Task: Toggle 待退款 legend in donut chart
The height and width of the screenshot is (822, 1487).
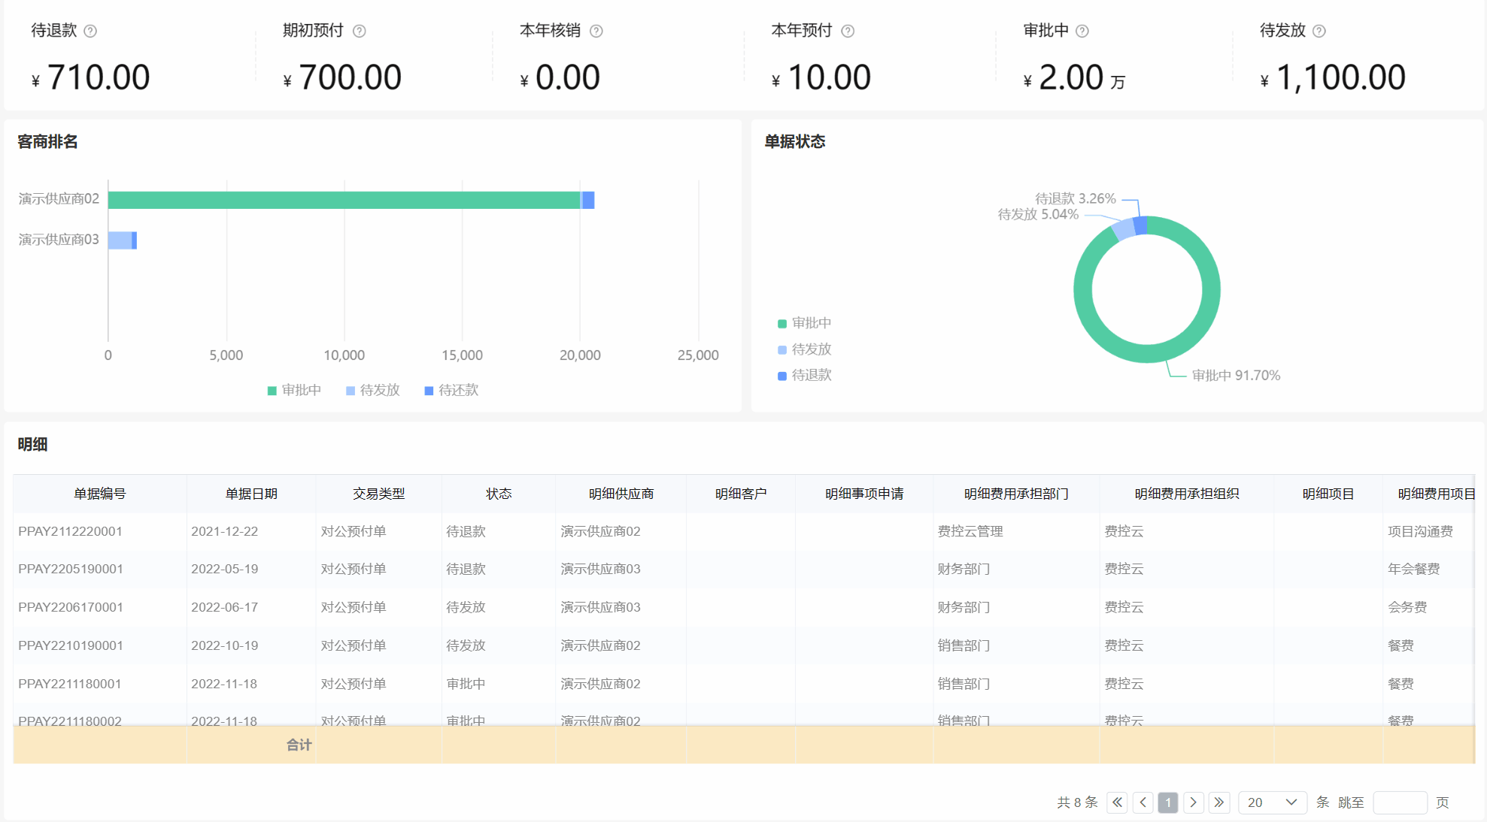Action: pos(804,375)
